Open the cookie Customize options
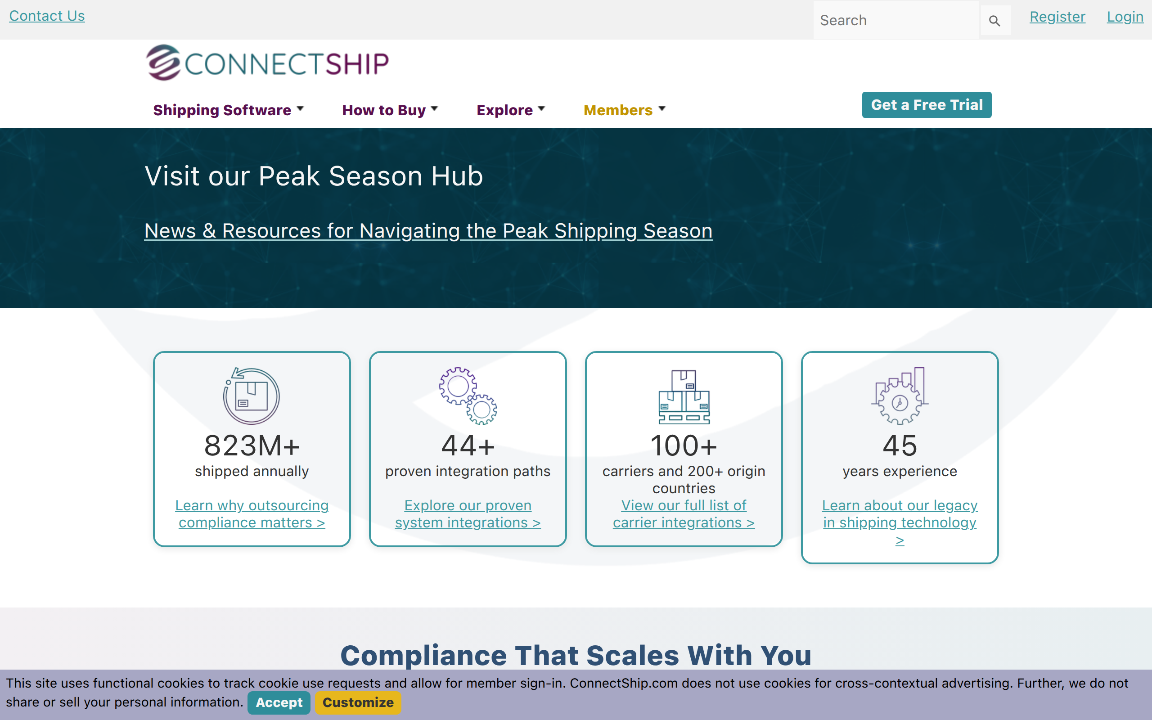 point(358,702)
